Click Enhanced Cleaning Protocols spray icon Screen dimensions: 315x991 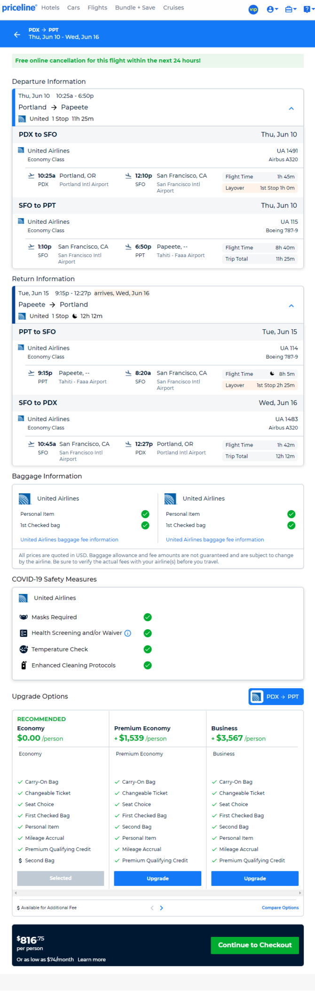click(24, 666)
